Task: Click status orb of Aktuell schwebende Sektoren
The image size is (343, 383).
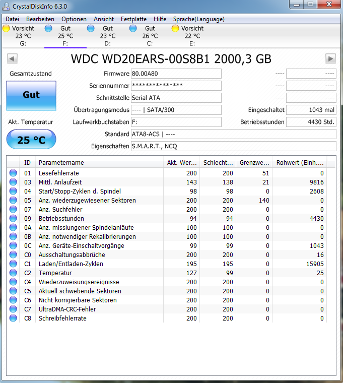Action: coord(13,291)
